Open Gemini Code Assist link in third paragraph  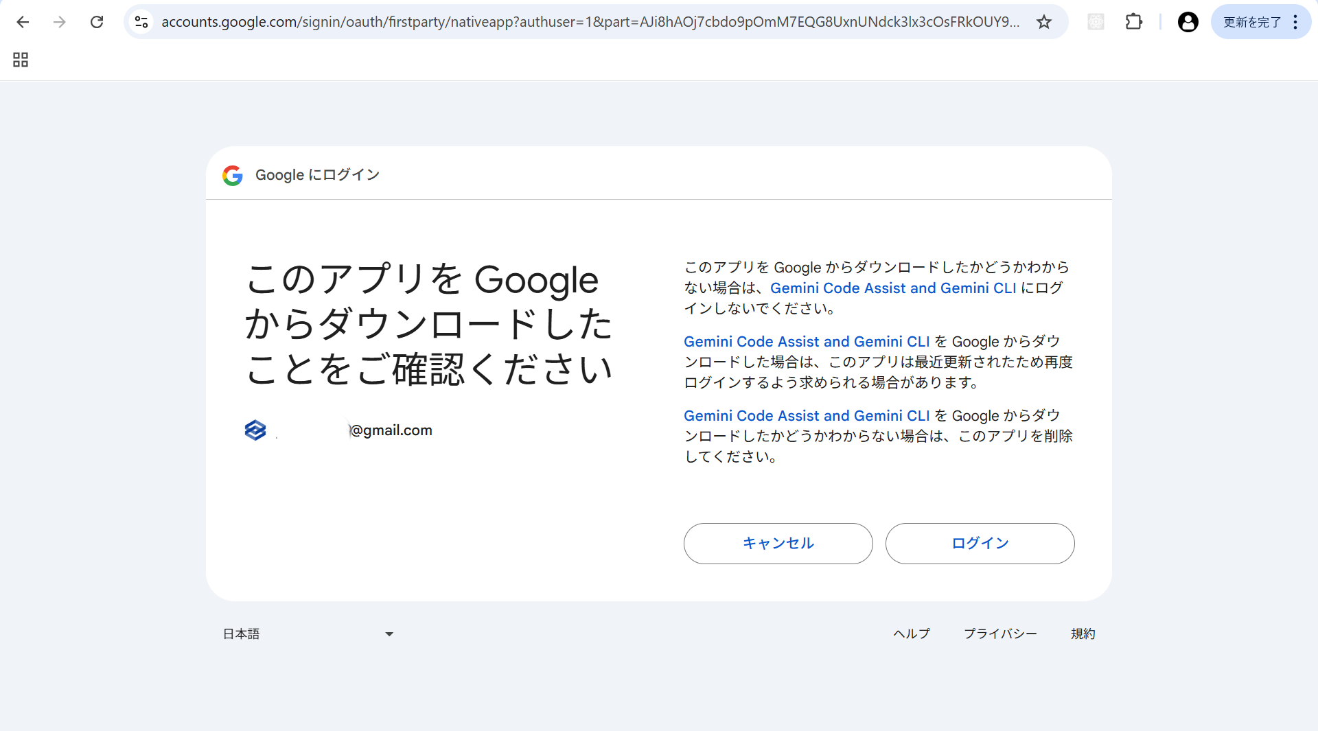point(807,416)
